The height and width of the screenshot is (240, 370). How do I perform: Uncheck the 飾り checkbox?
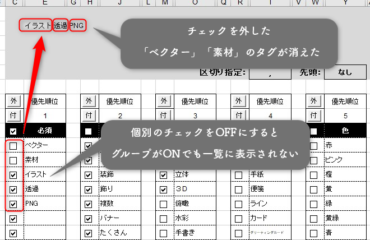click(88, 190)
